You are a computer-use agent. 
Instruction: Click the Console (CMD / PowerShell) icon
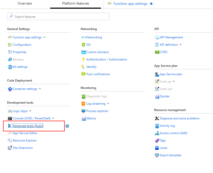click(10, 118)
